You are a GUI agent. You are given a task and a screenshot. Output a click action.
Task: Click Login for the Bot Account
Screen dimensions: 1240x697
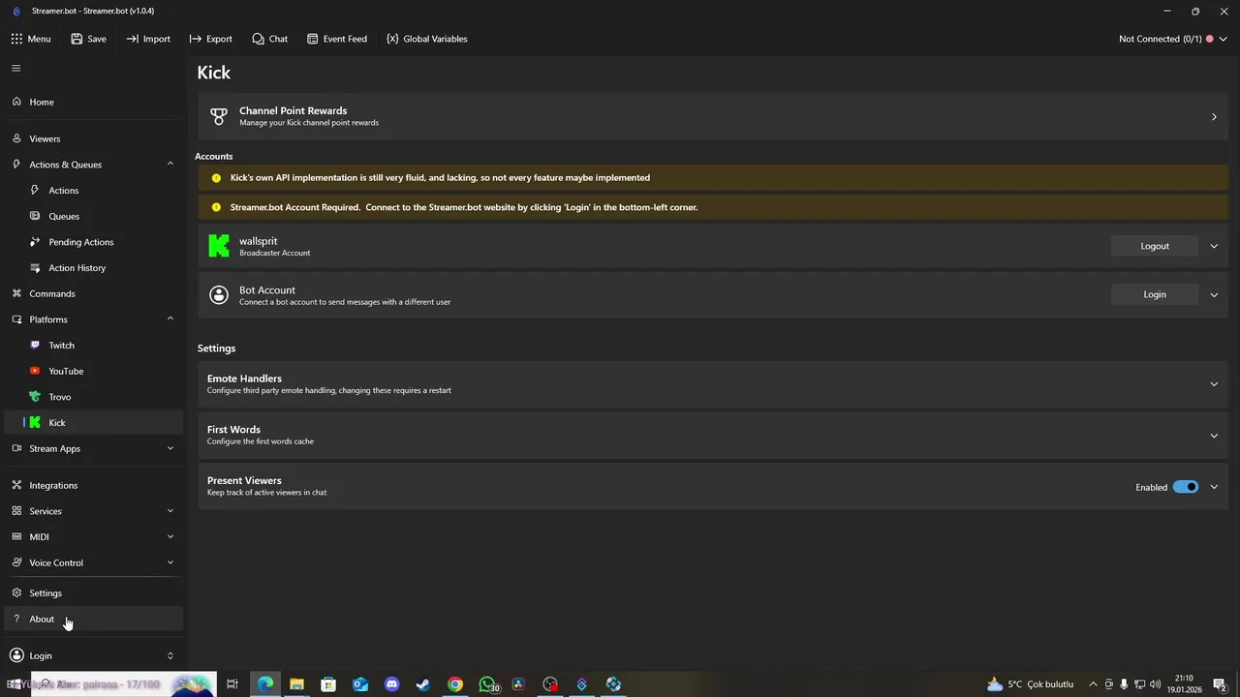1155,294
